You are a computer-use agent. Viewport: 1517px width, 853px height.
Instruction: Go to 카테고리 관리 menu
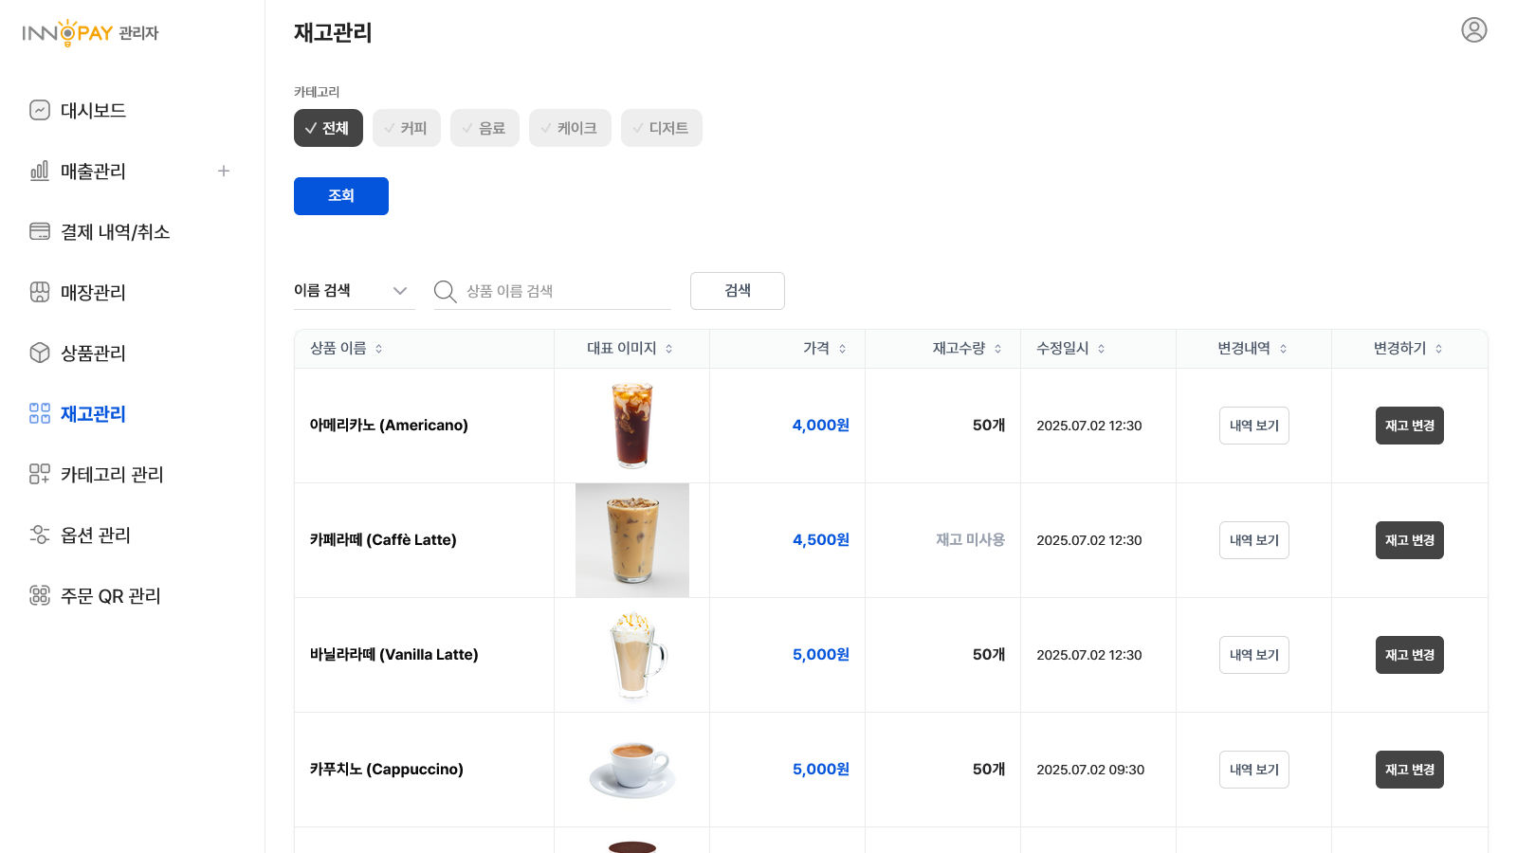[x=112, y=475]
